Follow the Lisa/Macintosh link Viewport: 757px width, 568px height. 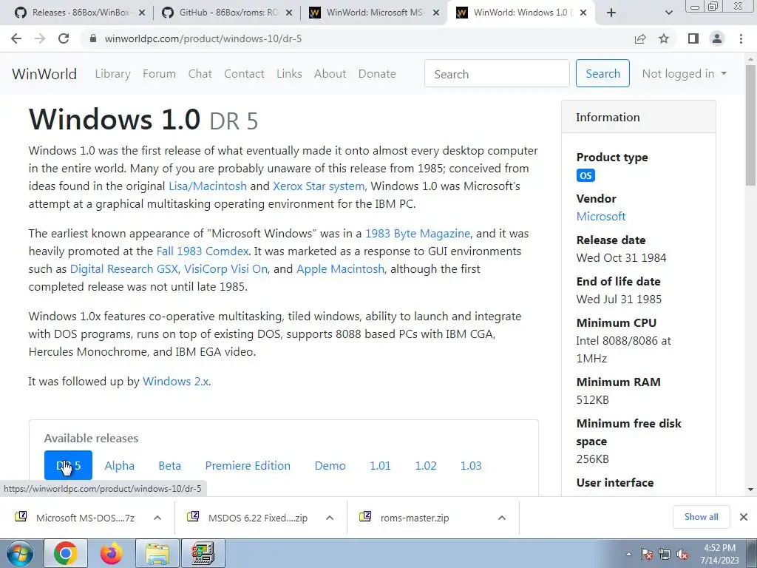click(208, 186)
